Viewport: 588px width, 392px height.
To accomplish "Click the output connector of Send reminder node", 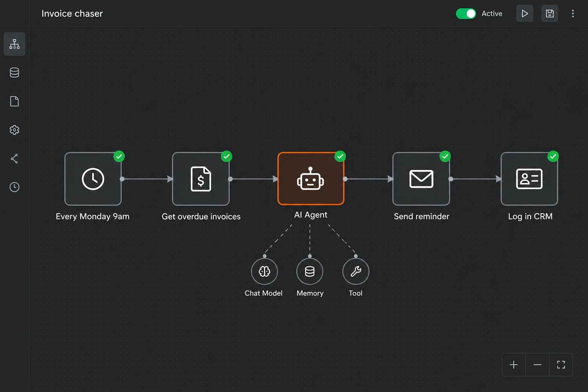I will (x=451, y=179).
